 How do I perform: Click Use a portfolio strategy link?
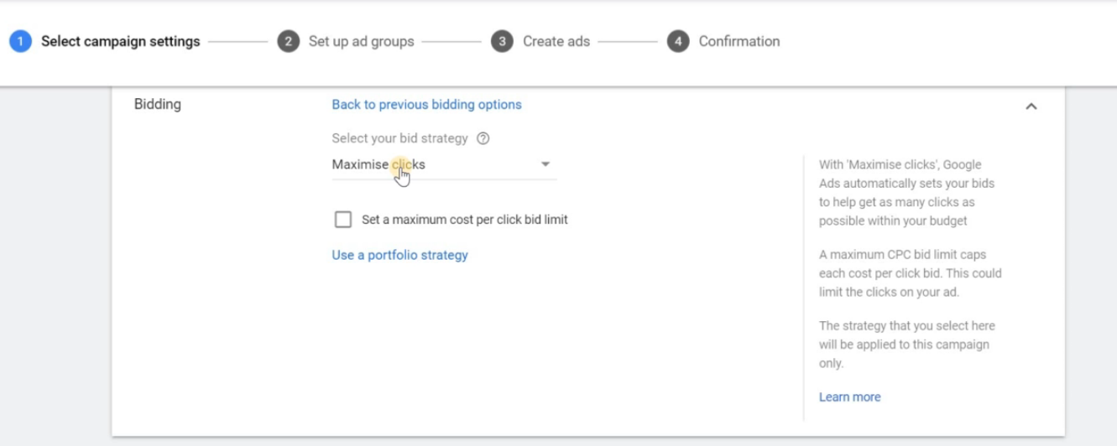click(x=399, y=255)
